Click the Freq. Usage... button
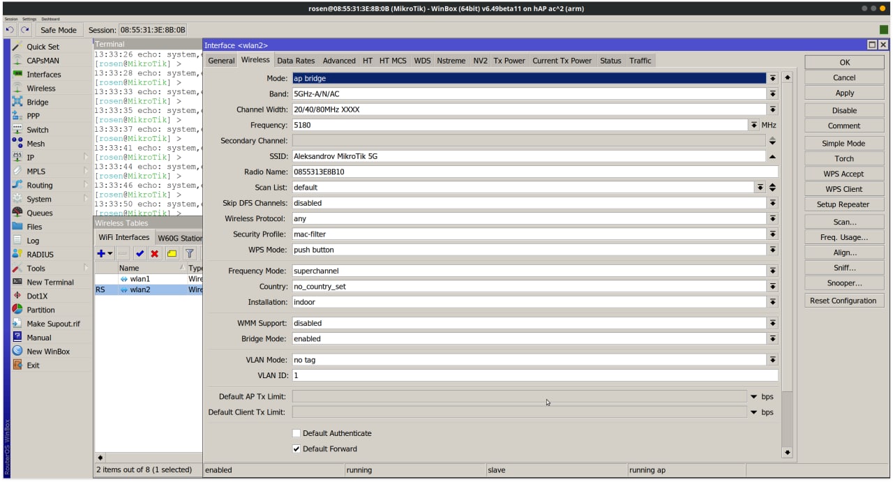 [844, 237]
